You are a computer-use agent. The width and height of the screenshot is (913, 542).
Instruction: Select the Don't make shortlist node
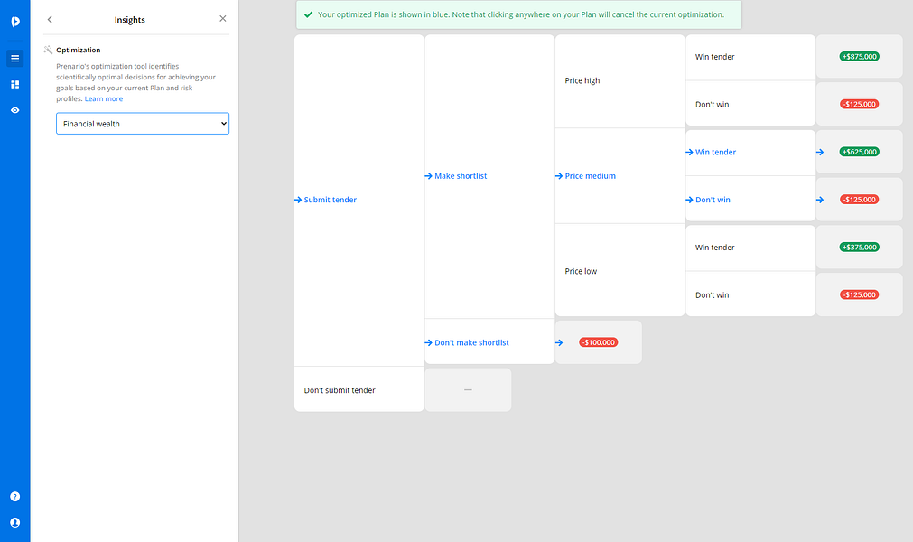489,342
